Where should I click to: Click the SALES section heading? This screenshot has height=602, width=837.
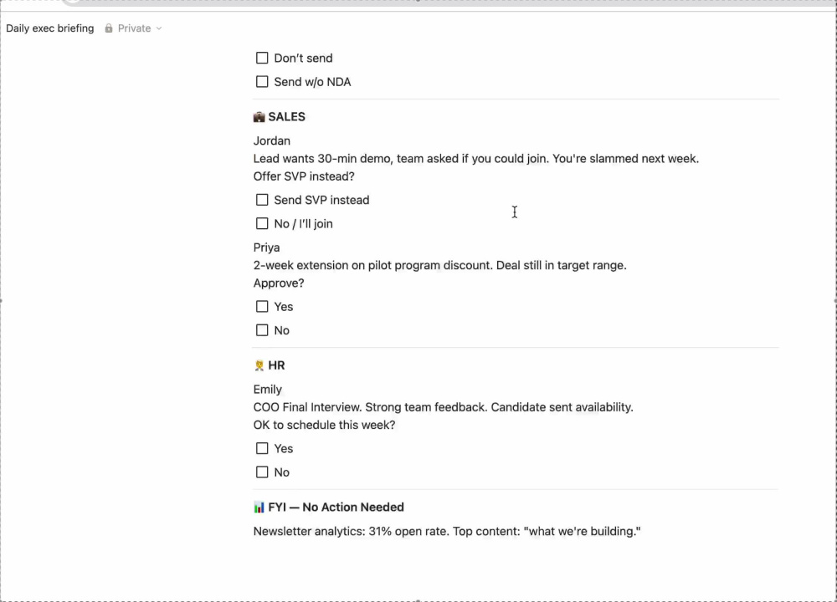pyautogui.click(x=286, y=117)
